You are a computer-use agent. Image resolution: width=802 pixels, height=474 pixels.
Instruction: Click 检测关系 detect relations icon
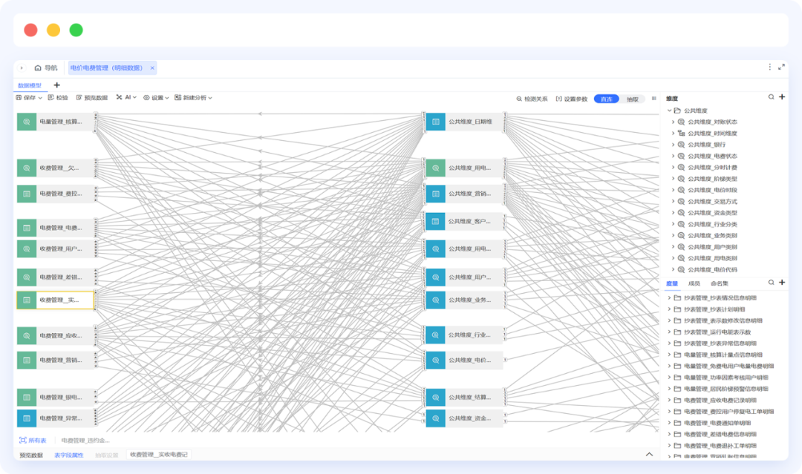click(x=520, y=99)
